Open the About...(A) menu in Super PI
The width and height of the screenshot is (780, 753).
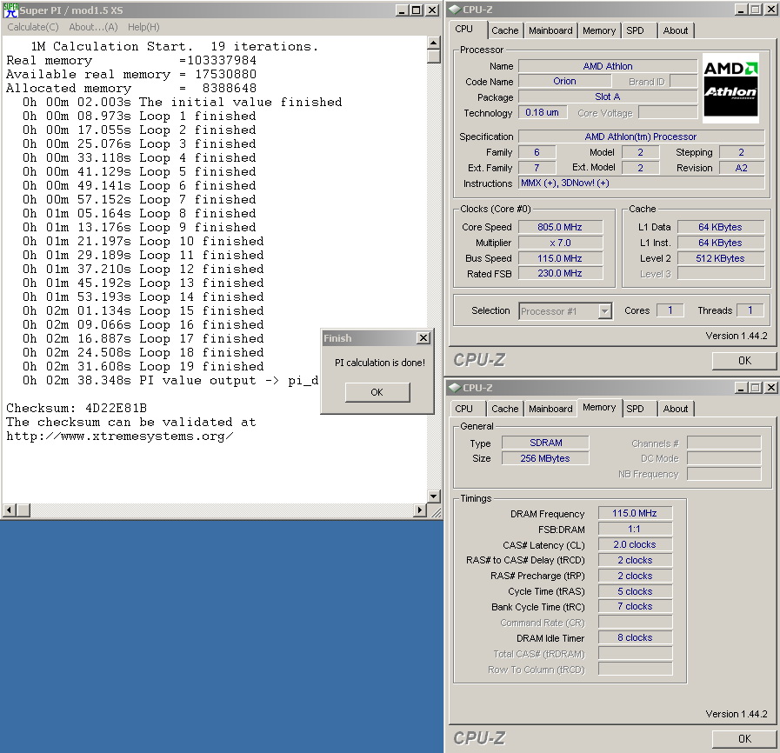click(94, 27)
